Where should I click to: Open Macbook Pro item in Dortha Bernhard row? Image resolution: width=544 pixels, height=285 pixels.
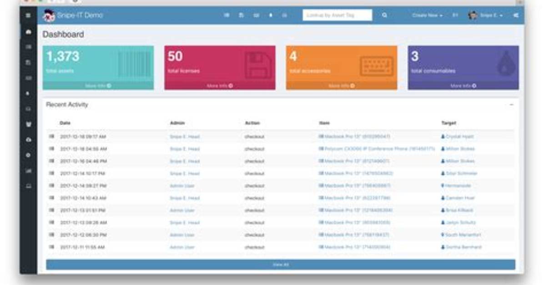355,247
